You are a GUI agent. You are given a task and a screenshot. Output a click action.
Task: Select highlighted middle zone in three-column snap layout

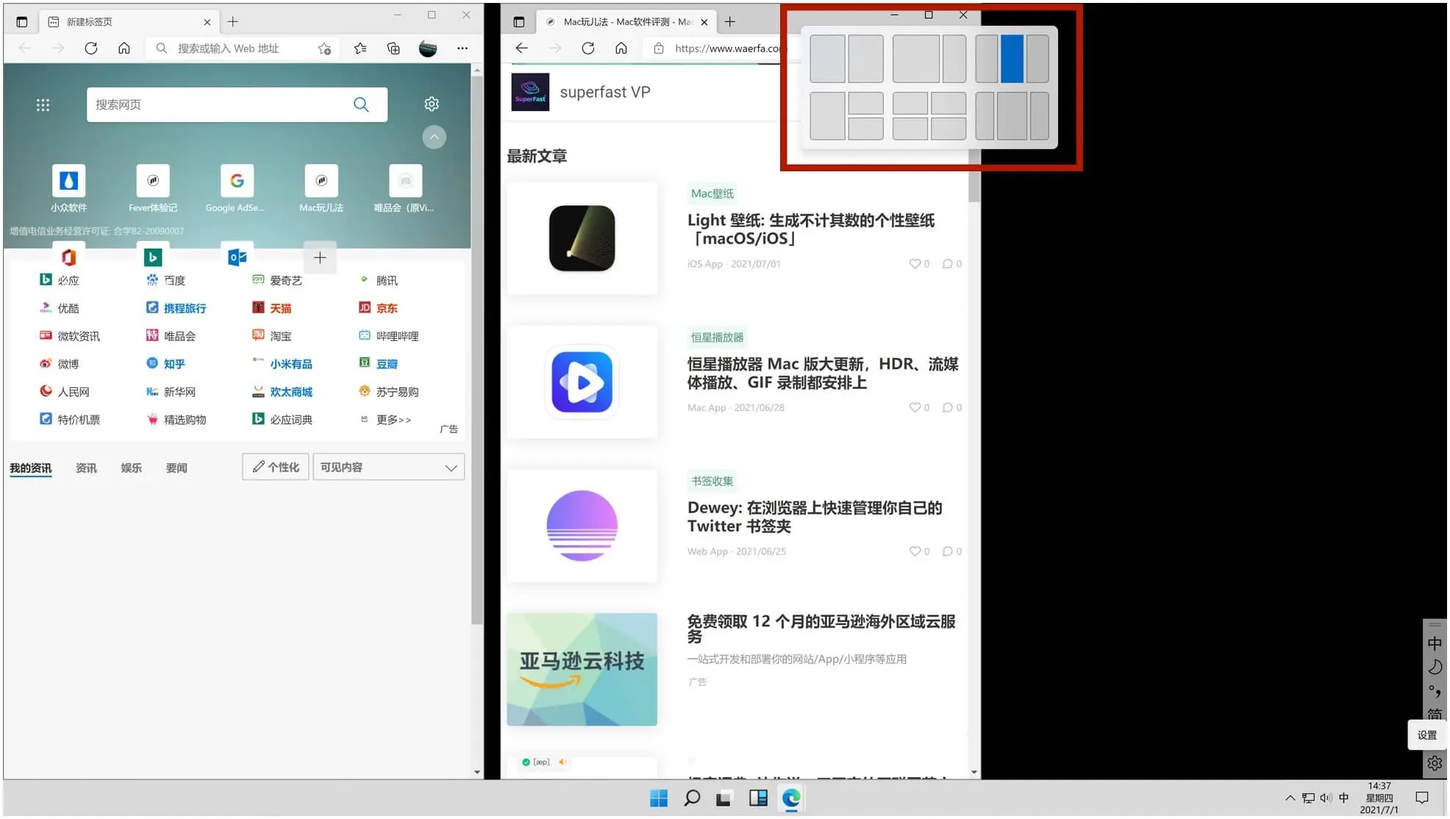pyautogui.click(x=1012, y=59)
